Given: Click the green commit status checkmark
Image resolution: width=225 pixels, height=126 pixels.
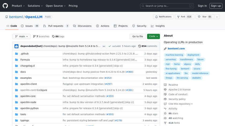Looking at the screenshot, I should pyautogui.click(x=110, y=46).
